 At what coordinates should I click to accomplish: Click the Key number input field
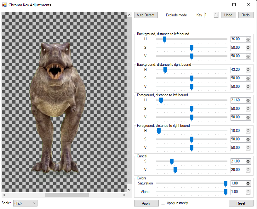[209, 15]
